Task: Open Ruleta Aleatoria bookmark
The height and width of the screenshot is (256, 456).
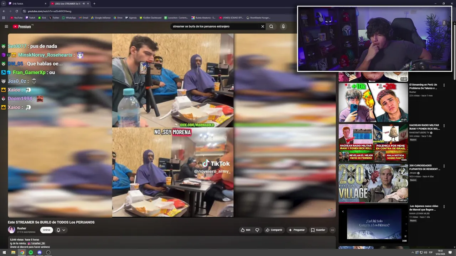Action: point(203,17)
